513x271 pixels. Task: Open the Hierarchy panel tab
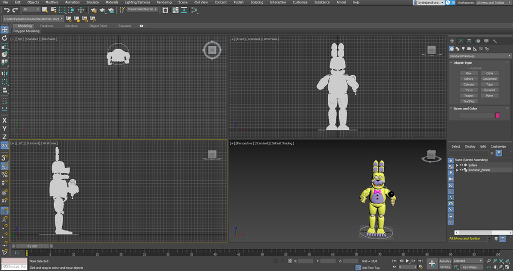[x=469, y=41]
